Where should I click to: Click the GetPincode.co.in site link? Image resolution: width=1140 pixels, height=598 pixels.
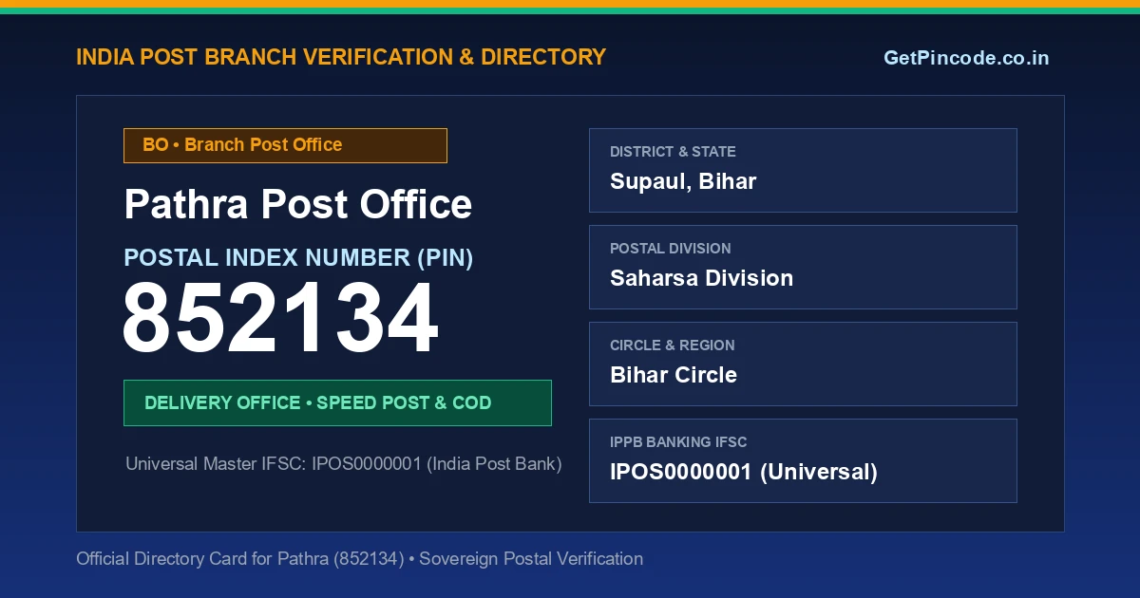966,58
